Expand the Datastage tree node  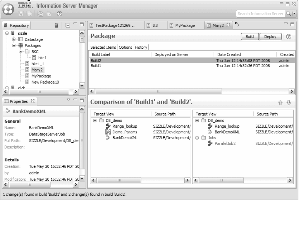(14, 39)
